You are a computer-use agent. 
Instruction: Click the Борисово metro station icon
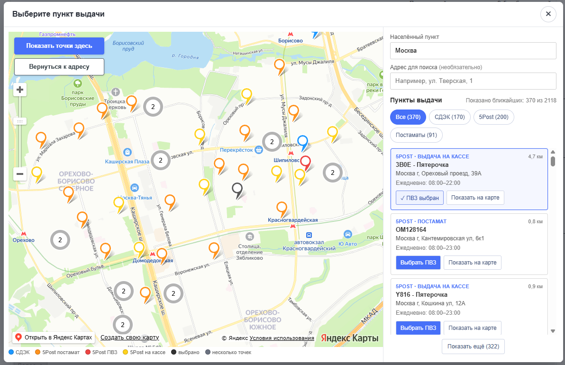pyautogui.click(x=291, y=34)
